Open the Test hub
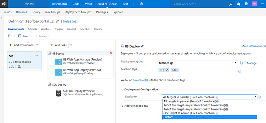 coord(126,4)
